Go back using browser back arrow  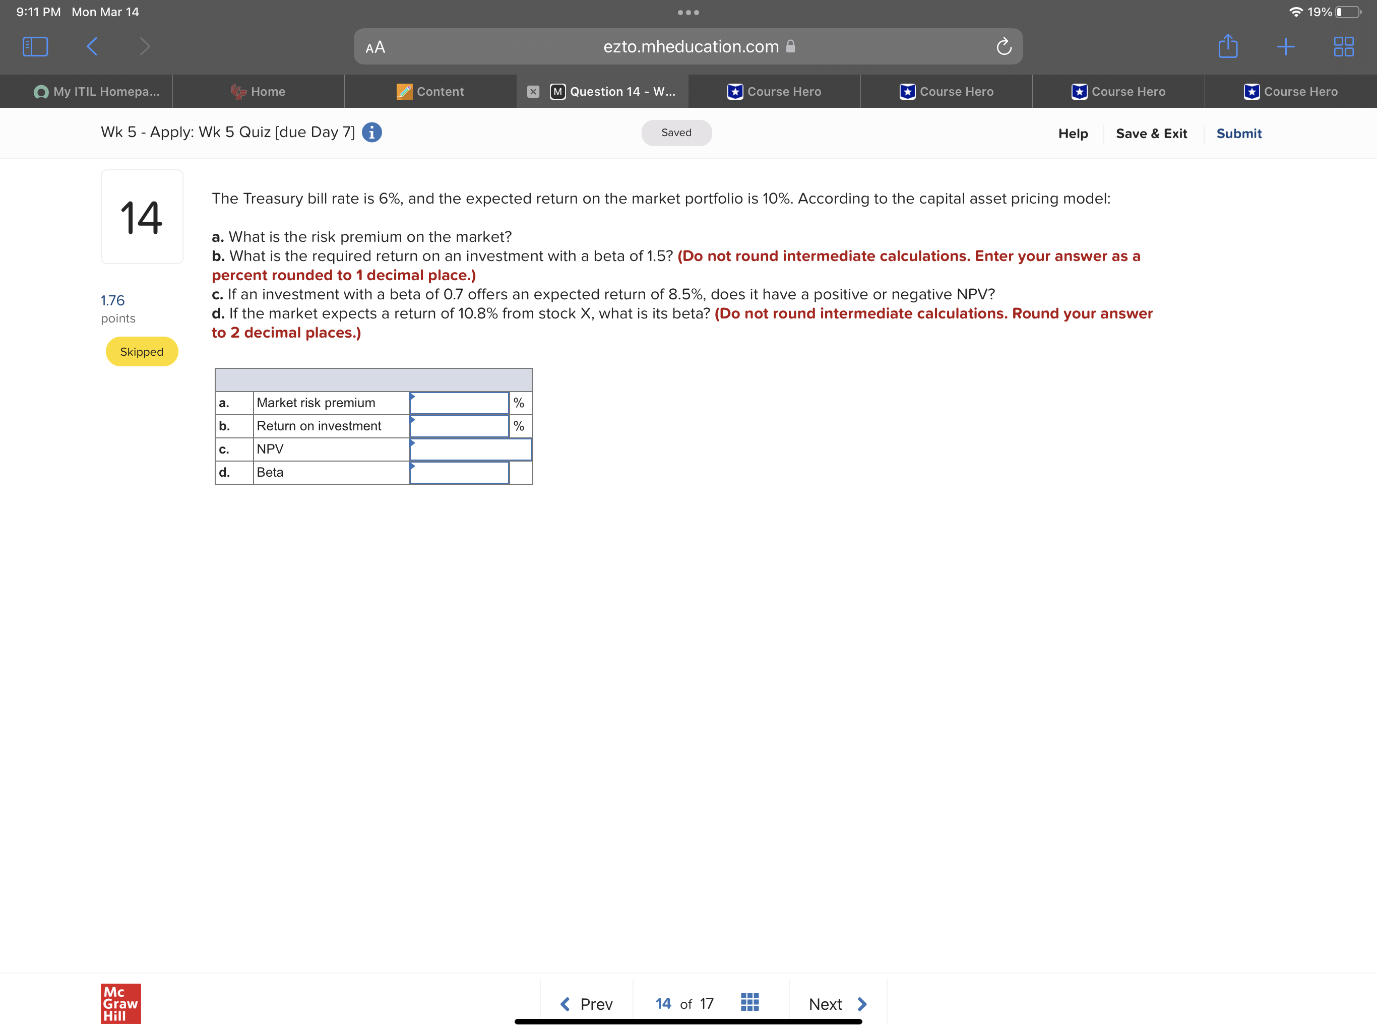pyautogui.click(x=92, y=47)
